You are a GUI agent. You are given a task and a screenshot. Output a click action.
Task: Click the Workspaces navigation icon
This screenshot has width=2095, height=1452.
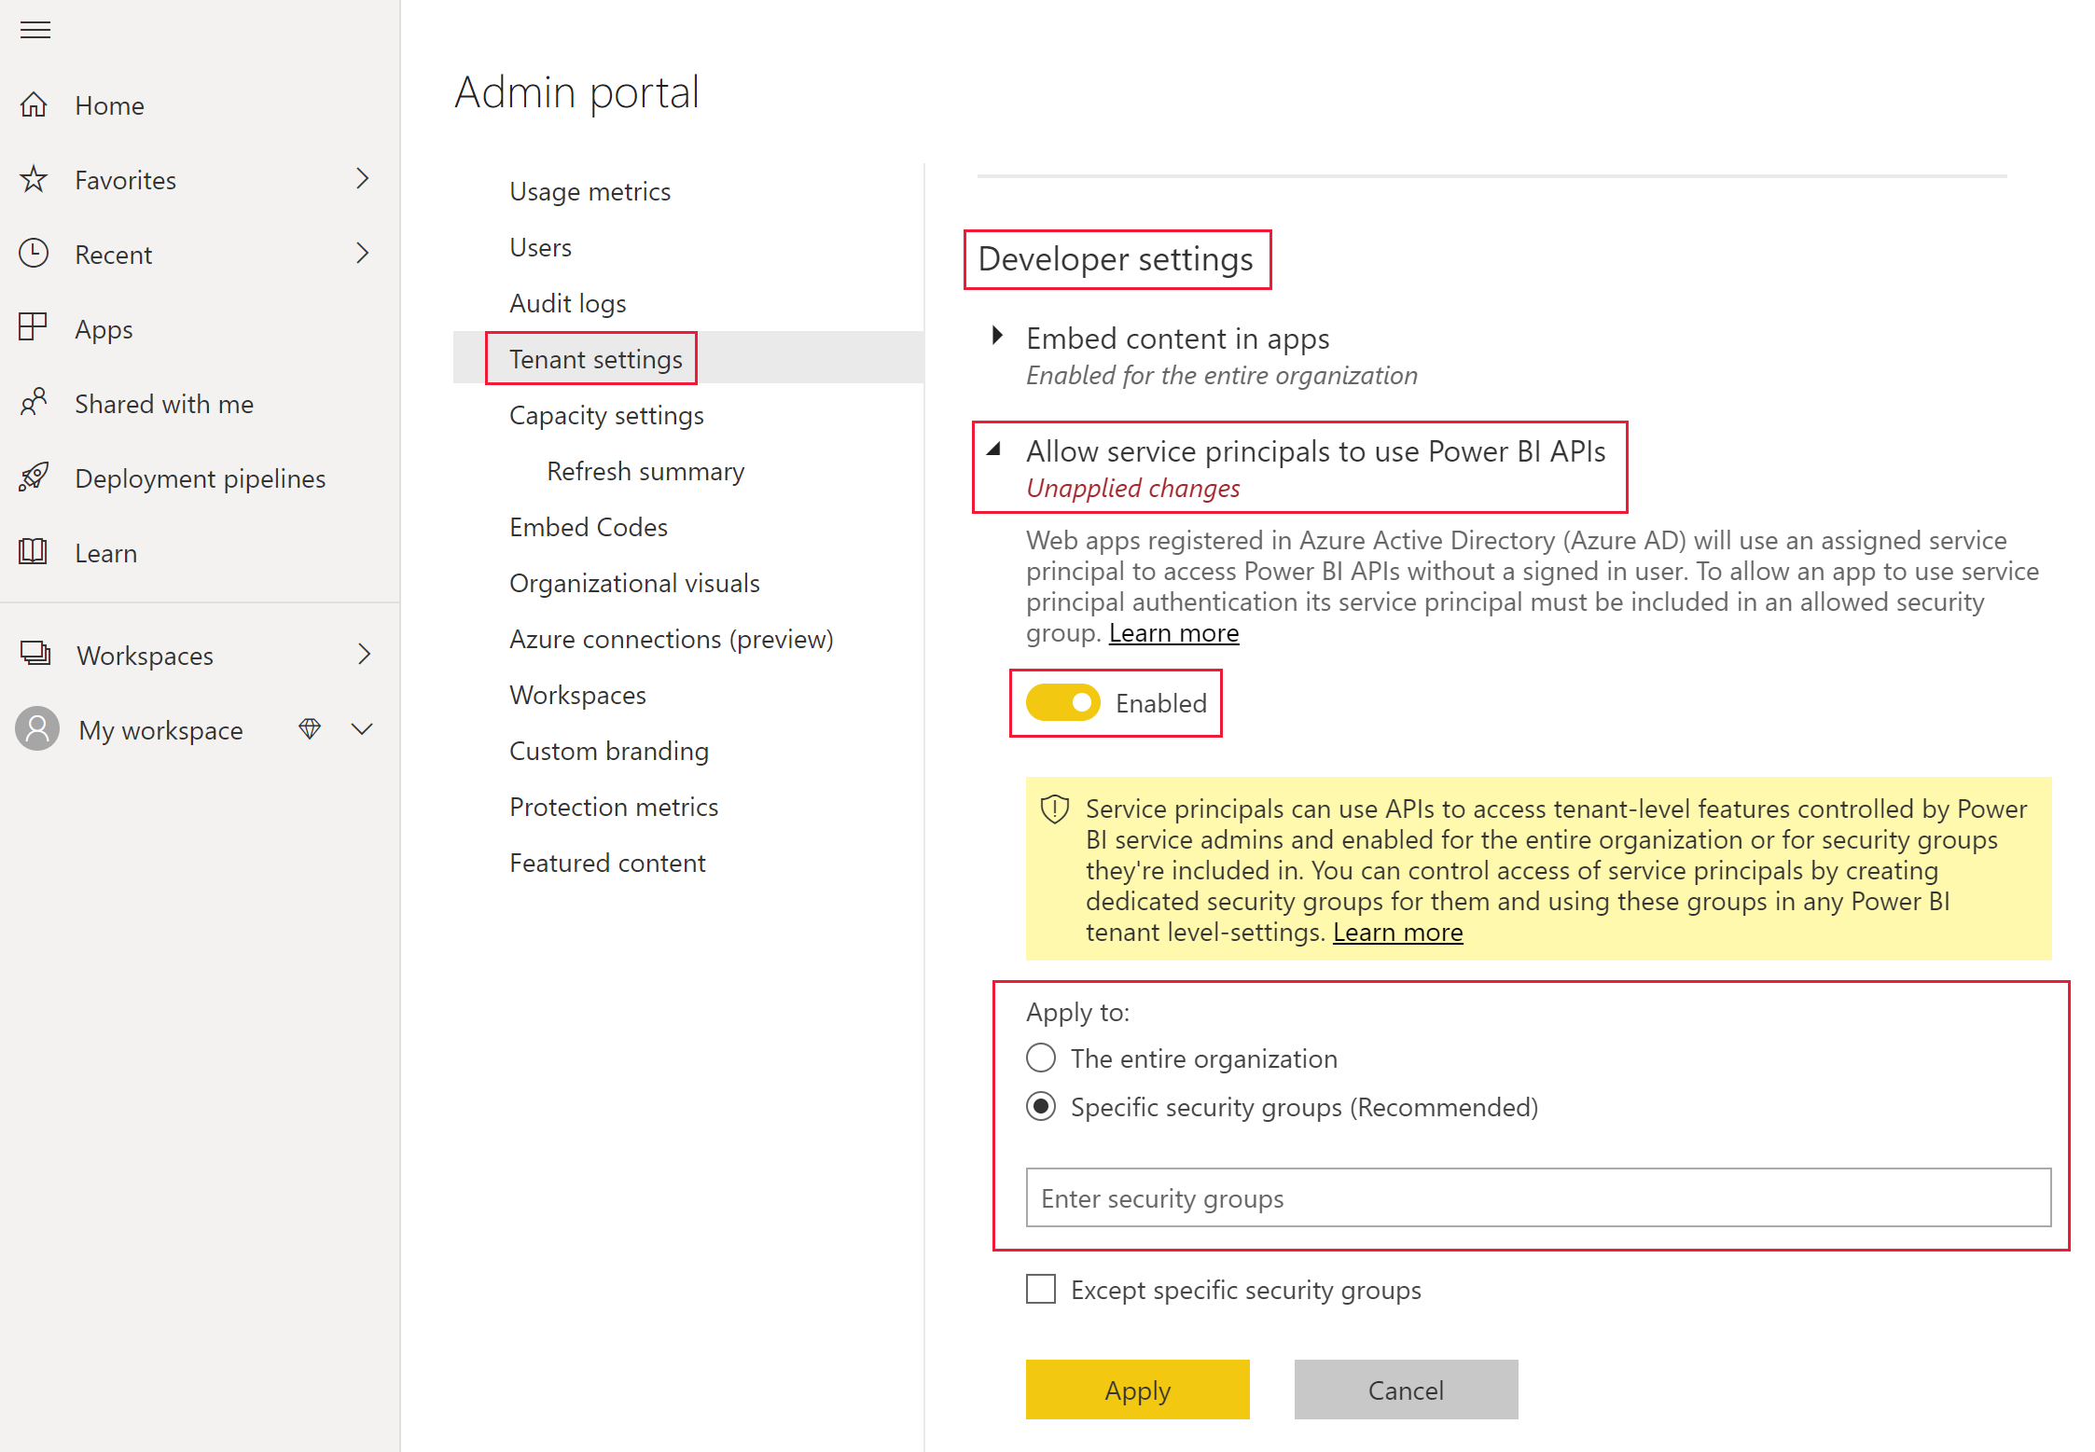click(x=38, y=655)
